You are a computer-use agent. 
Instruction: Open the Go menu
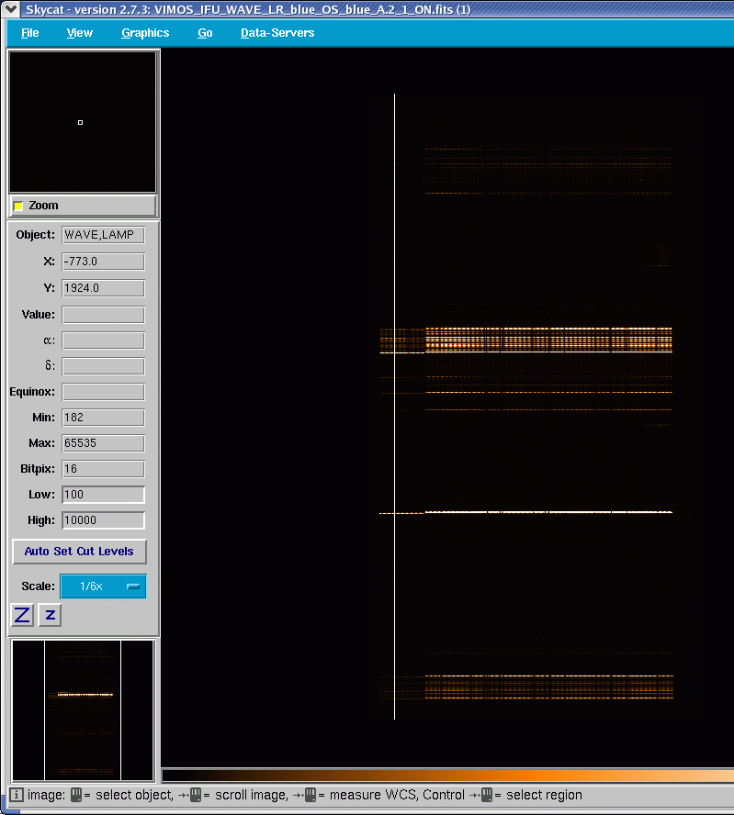click(x=205, y=33)
